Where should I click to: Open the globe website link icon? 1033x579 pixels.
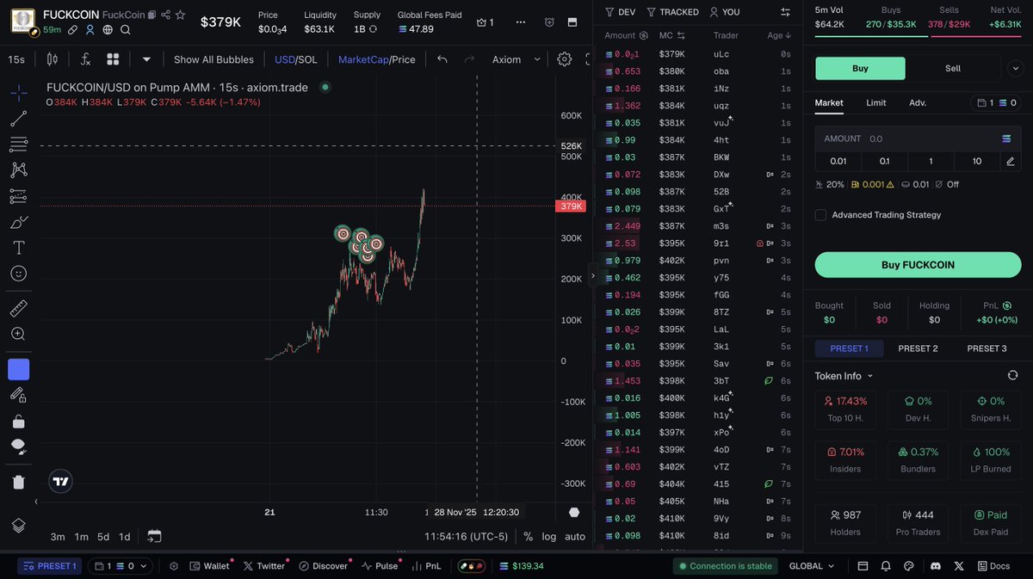pos(108,30)
